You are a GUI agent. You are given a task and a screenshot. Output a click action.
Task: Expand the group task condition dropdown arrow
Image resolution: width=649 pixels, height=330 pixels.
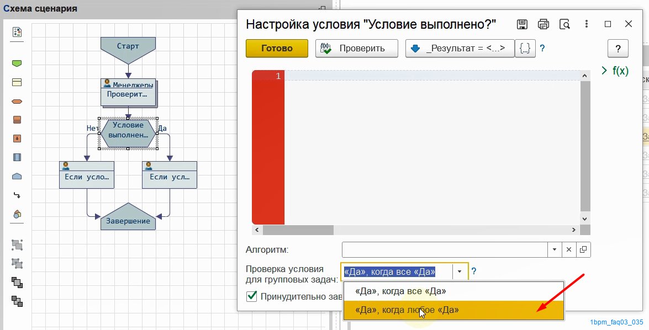[460, 272]
